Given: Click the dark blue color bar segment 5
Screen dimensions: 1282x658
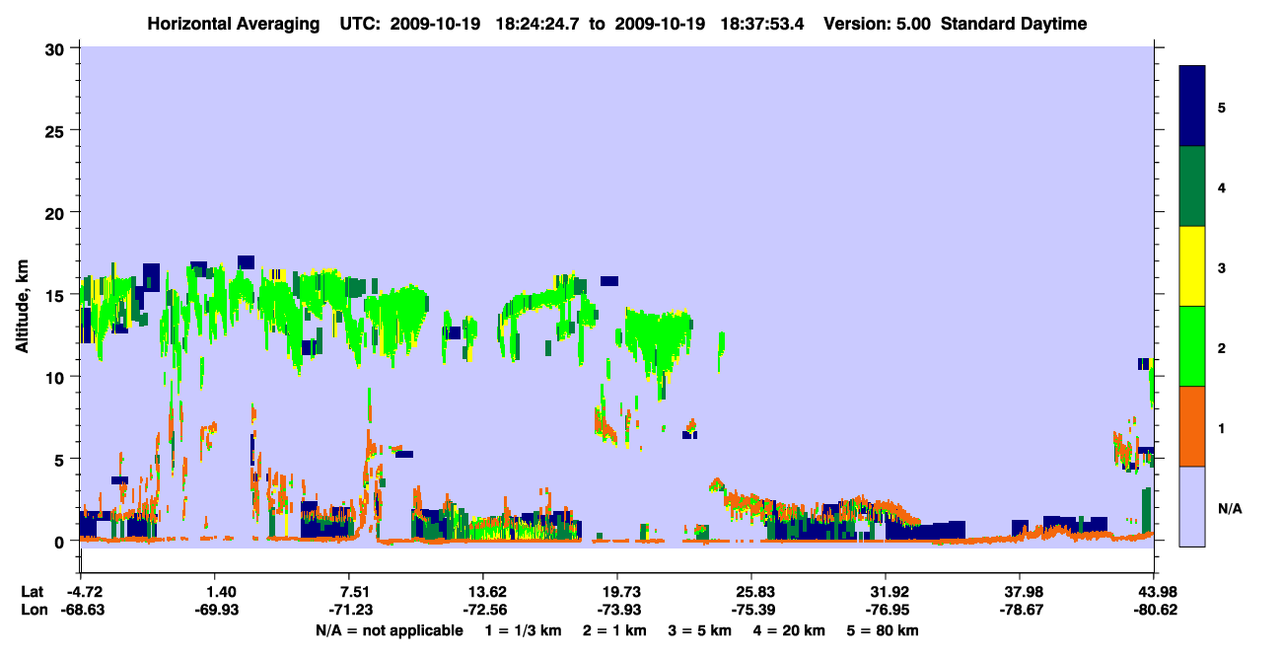Looking at the screenshot, I should click(x=1192, y=107).
